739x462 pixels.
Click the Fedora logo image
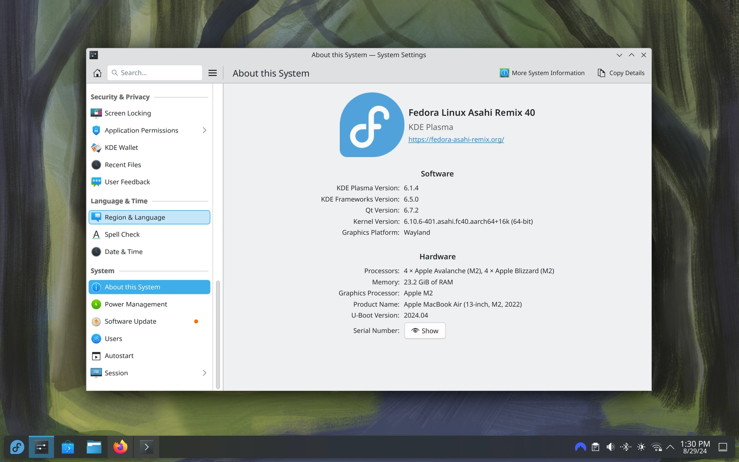[x=372, y=125]
